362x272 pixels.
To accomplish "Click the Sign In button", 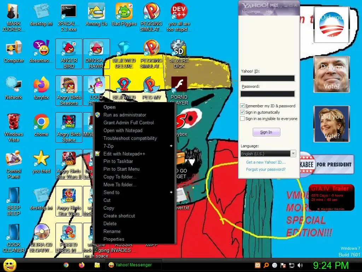I will tap(267, 132).
